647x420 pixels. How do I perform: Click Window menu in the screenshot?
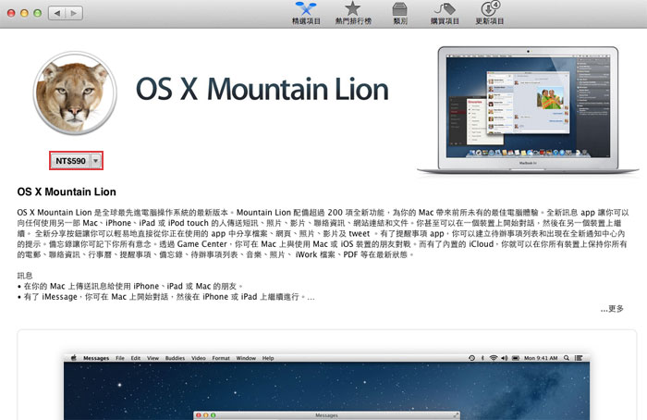coord(246,358)
